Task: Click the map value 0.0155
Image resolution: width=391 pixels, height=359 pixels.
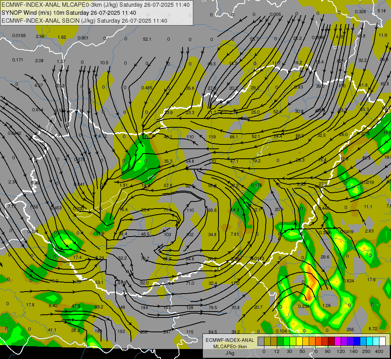Action: (x=19, y=36)
